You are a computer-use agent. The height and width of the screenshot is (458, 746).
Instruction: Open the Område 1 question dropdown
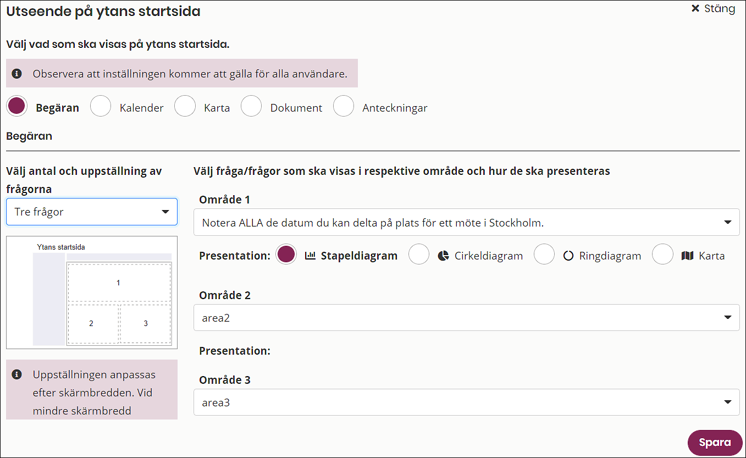pyautogui.click(x=728, y=222)
